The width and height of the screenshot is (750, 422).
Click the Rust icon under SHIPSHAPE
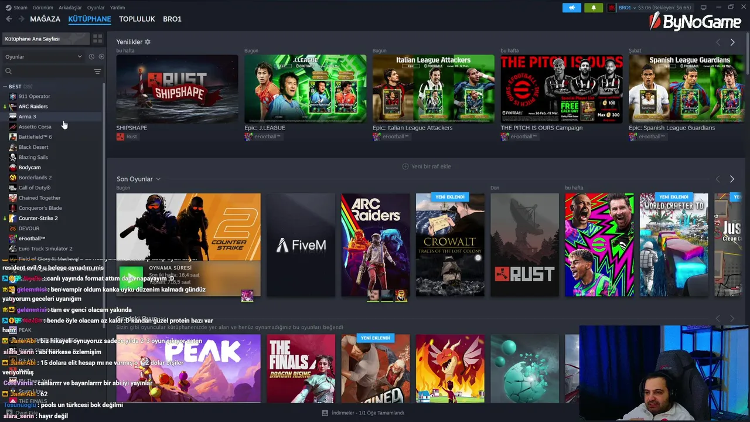click(x=120, y=137)
